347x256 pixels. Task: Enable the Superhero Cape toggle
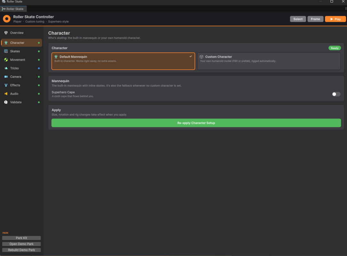(336, 94)
